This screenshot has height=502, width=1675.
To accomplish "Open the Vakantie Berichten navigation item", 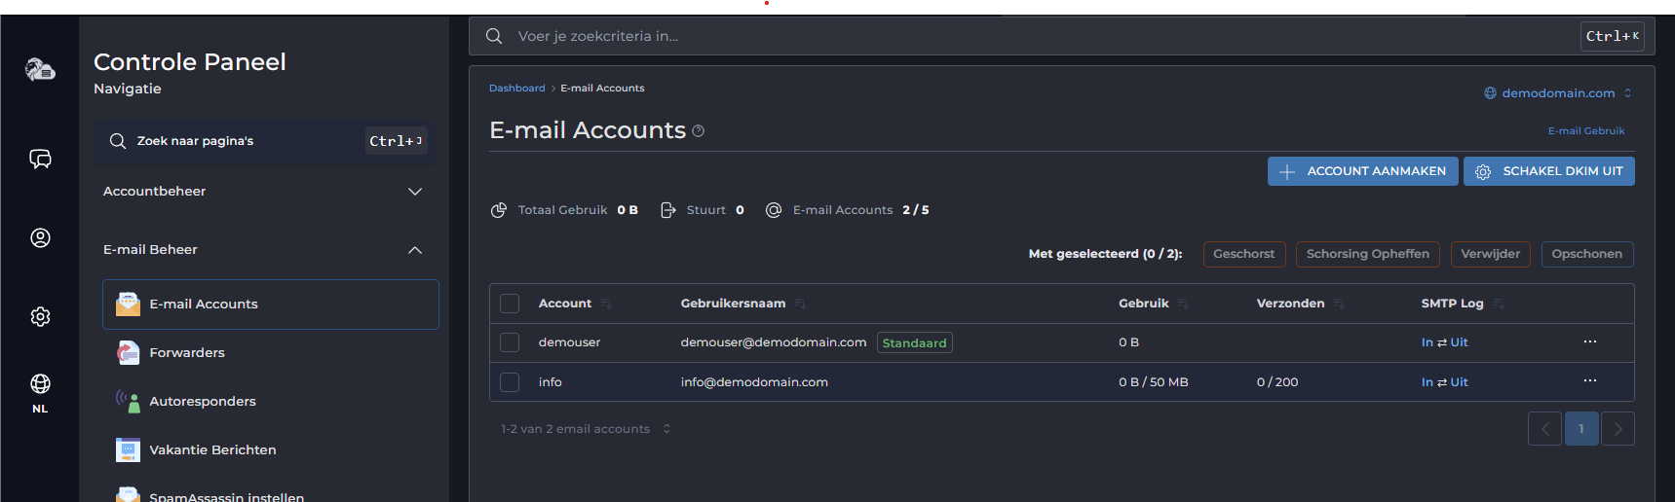I will tap(271, 449).
